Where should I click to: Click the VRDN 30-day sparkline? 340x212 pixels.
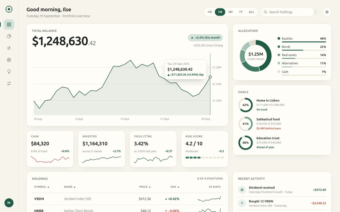pyautogui.click(x=209, y=199)
